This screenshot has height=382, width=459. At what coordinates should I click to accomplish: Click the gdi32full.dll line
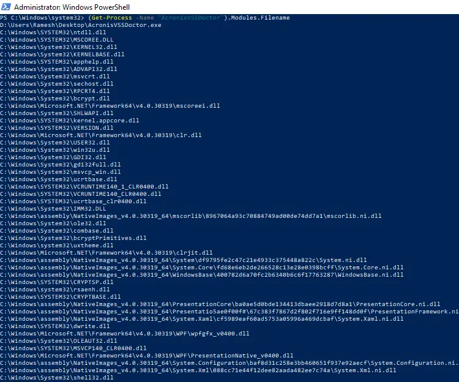coord(61,165)
